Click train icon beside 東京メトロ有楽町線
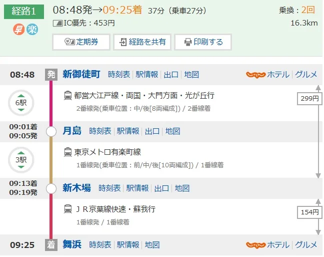 [68, 152]
